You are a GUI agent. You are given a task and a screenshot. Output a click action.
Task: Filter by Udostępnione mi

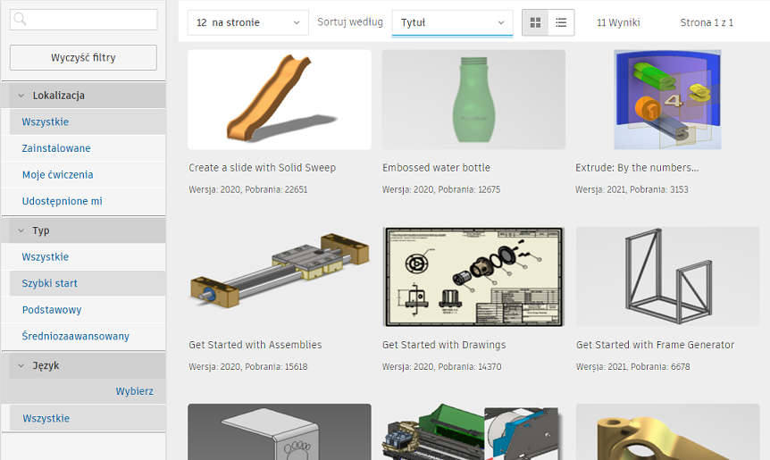(88, 201)
